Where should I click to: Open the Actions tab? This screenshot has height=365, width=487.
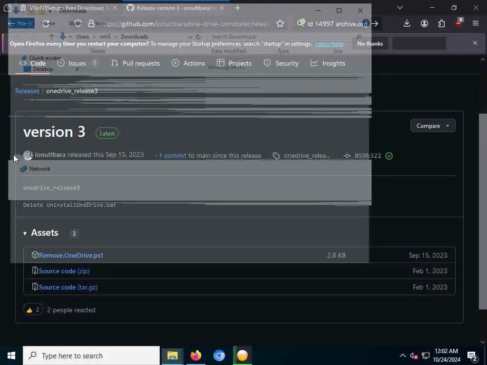tap(188, 63)
